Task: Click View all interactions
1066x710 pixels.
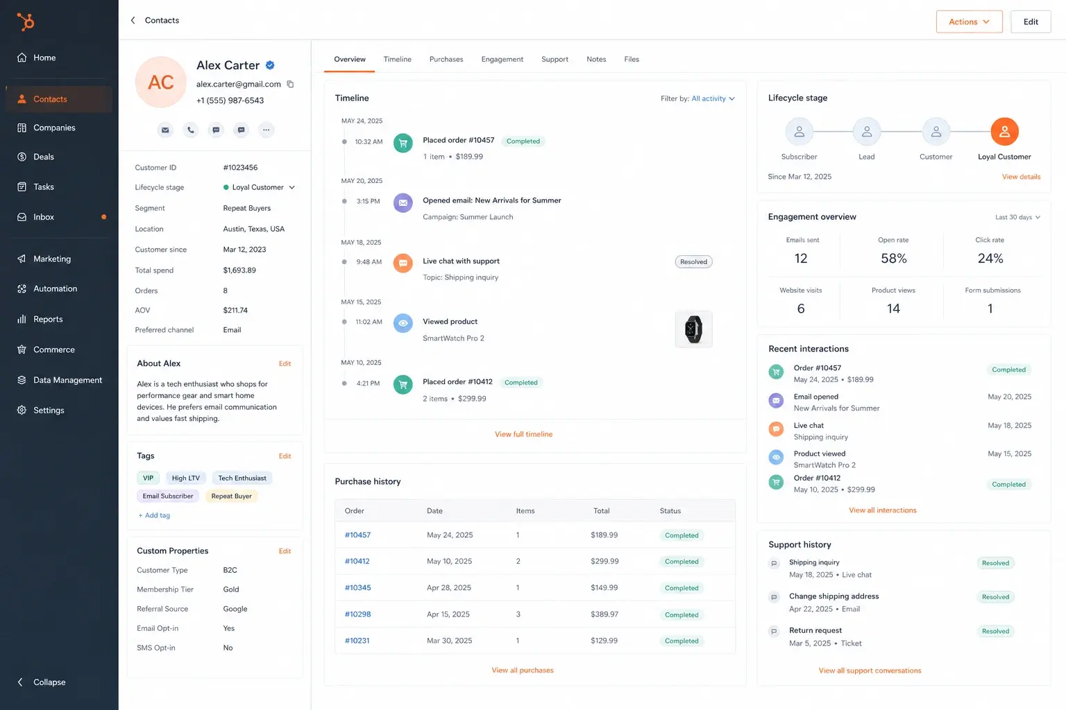Action: (883, 510)
